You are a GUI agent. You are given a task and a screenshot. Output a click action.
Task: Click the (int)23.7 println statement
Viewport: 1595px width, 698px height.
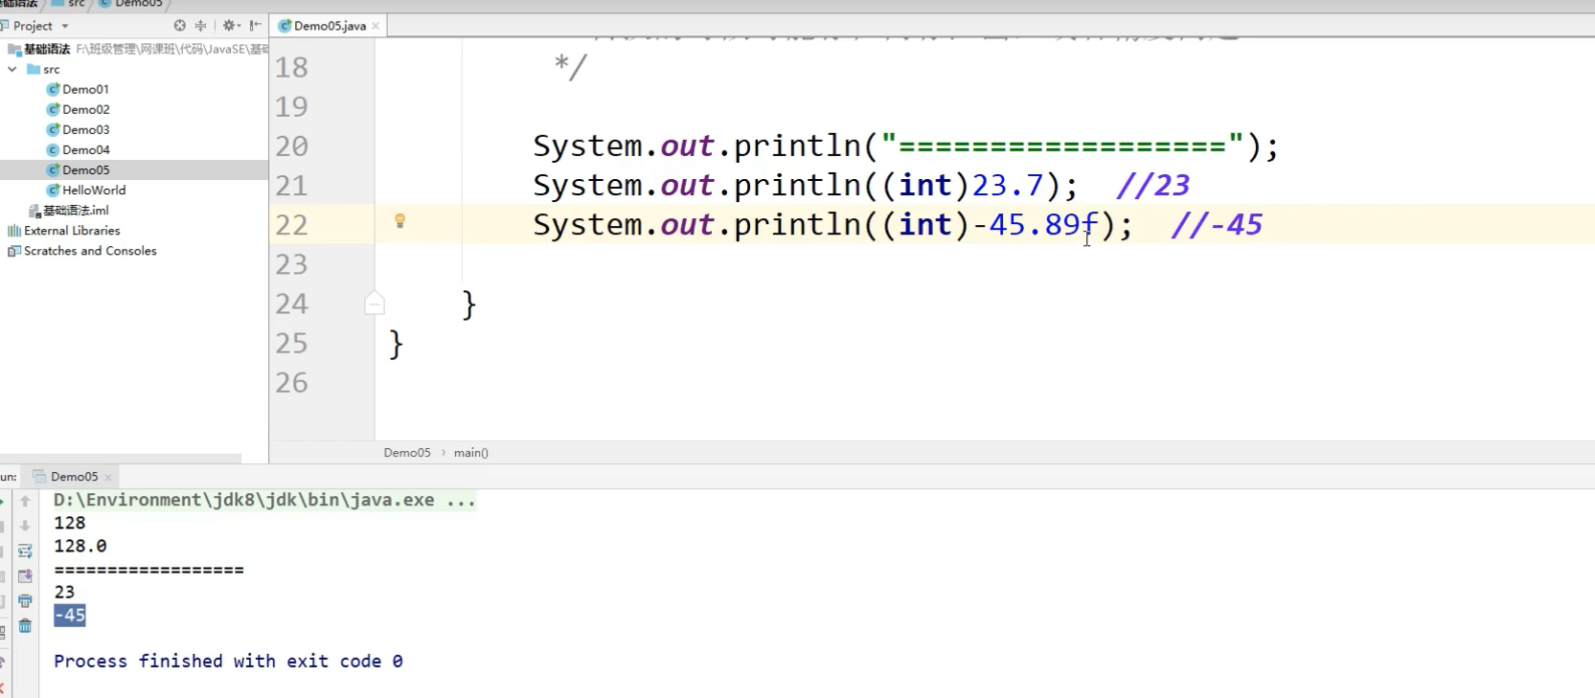pyautogui.click(x=806, y=185)
